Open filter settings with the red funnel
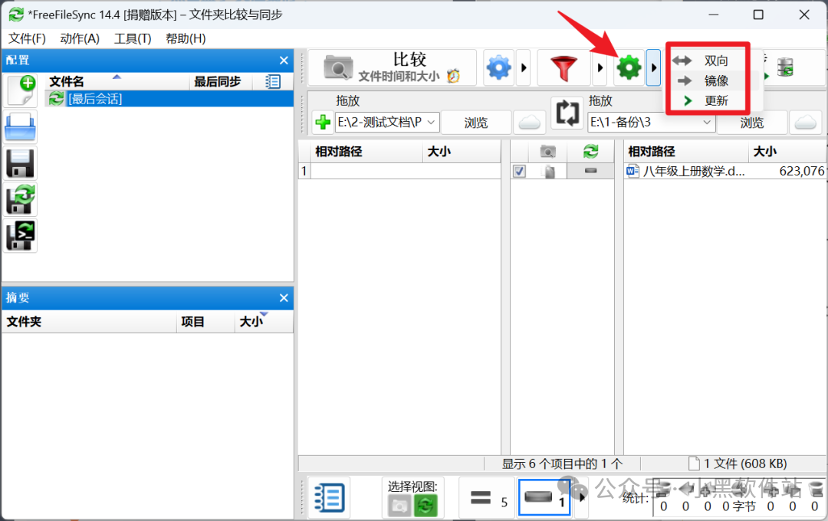828x521 pixels. tap(563, 67)
